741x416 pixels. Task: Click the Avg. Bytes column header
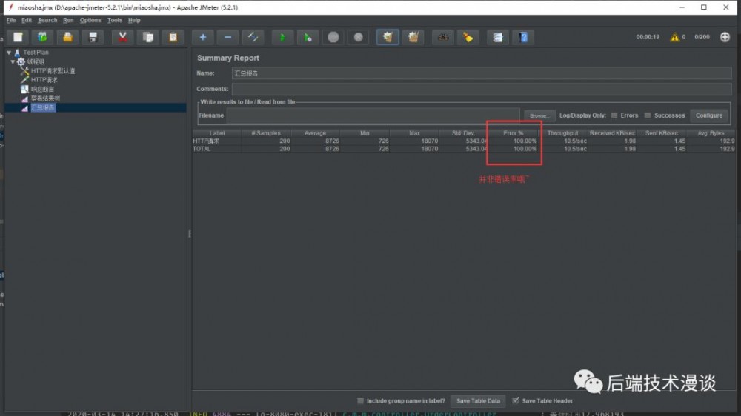711,133
